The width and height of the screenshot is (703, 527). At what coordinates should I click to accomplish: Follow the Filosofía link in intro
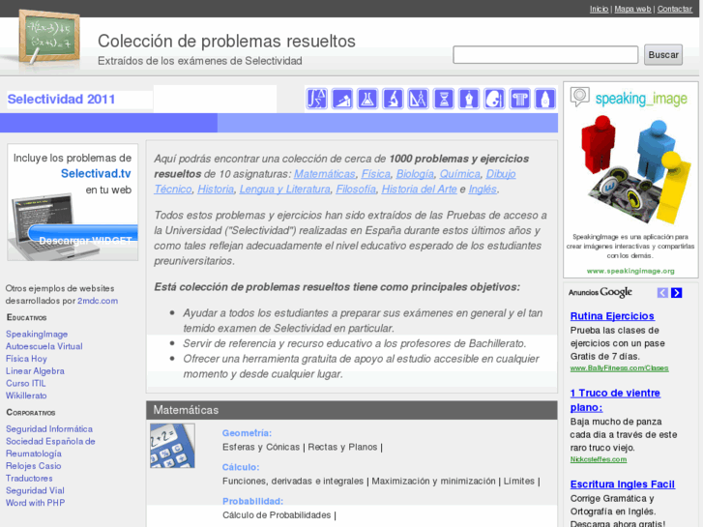pos(356,190)
